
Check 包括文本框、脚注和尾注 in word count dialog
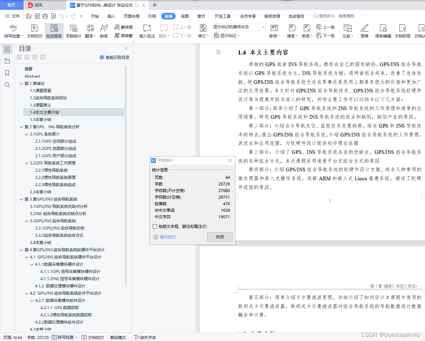point(156,226)
